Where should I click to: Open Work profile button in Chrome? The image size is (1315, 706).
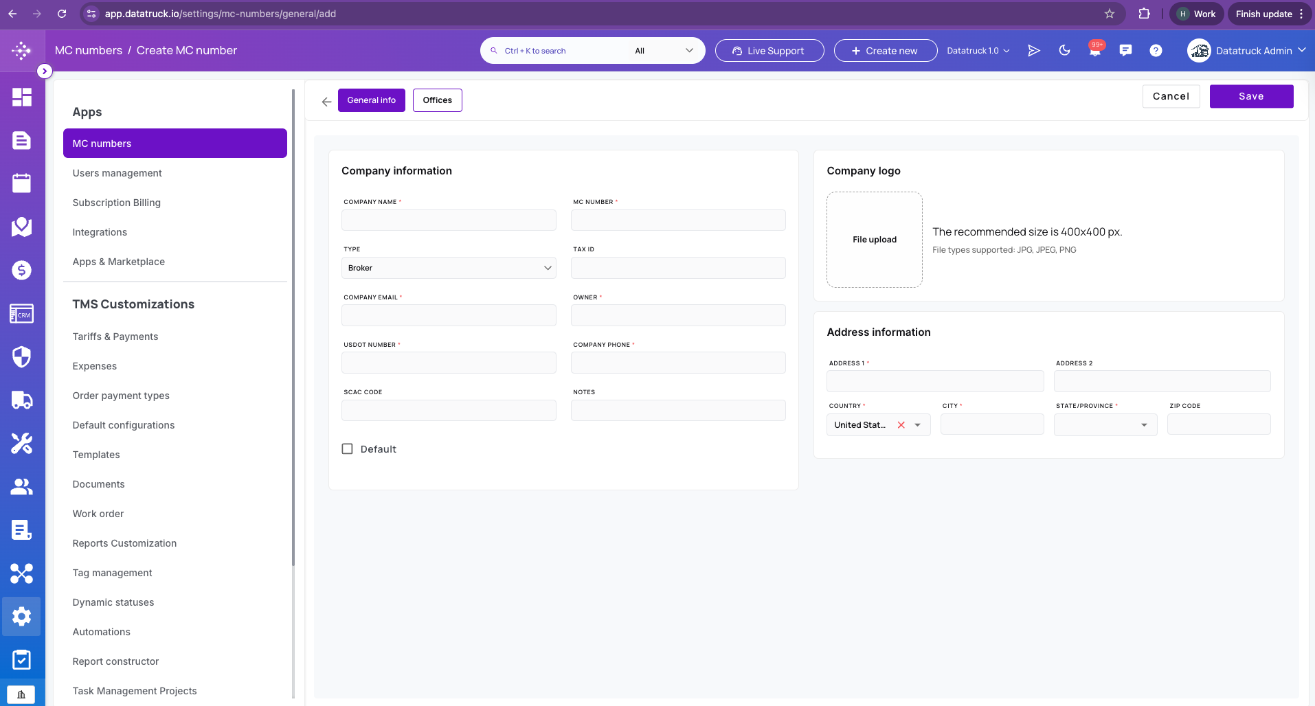tap(1196, 14)
